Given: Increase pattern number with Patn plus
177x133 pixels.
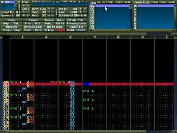Looking at the screenshot, I should point(81,9).
